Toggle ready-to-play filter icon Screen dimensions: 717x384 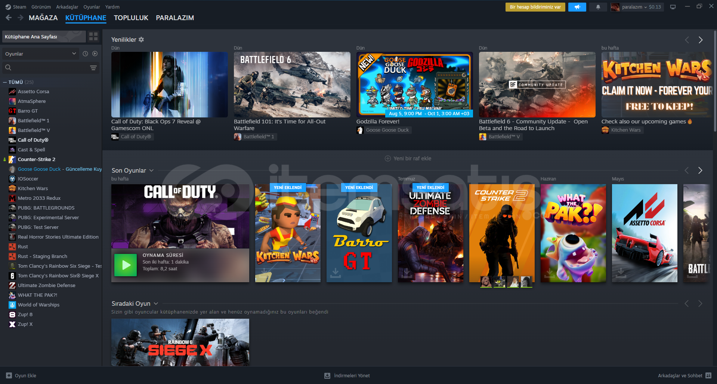tap(95, 54)
